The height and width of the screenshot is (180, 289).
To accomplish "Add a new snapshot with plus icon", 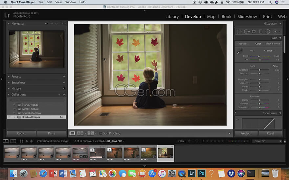I will [x=64, y=83].
